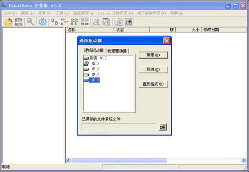Click the 查找格式 button
Screen dimensions: 249x172
pos(153,84)
